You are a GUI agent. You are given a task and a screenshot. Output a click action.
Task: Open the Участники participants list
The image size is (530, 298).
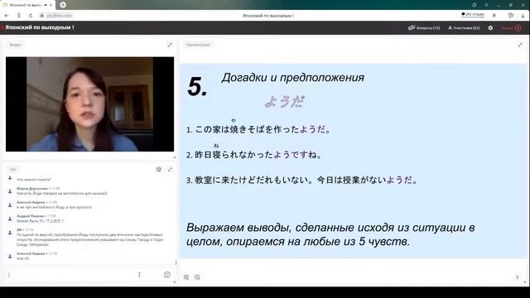click(x=464, y=28)
